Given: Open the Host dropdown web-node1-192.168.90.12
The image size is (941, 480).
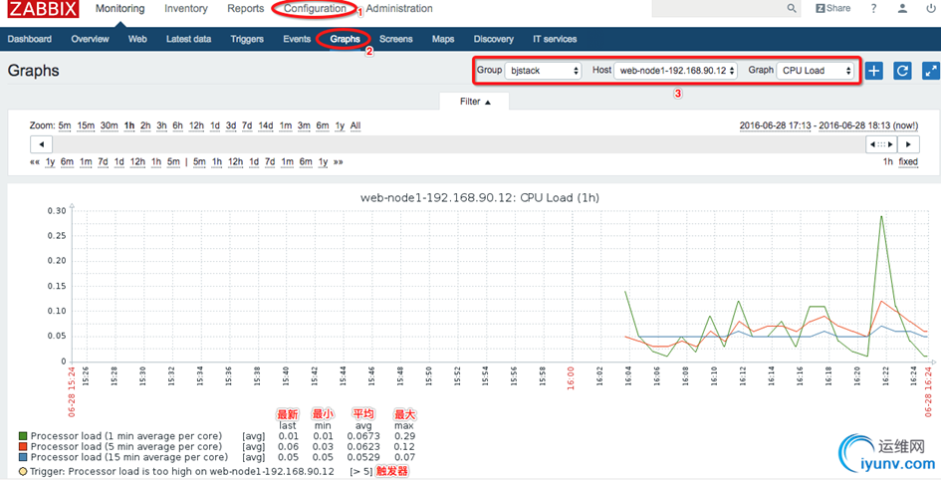Looking at the screenshot, I should click(x=677, y=70).
